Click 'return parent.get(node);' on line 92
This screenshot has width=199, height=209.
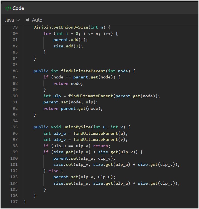tap(73, 108)
